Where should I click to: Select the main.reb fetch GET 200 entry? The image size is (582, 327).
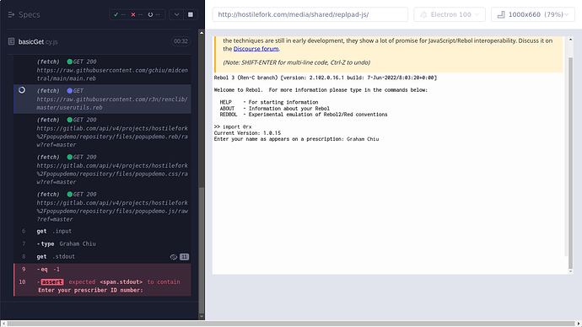pos(102,70)
